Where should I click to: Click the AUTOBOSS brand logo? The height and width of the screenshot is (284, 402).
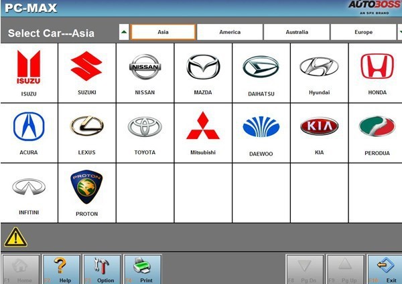(375, 7)
